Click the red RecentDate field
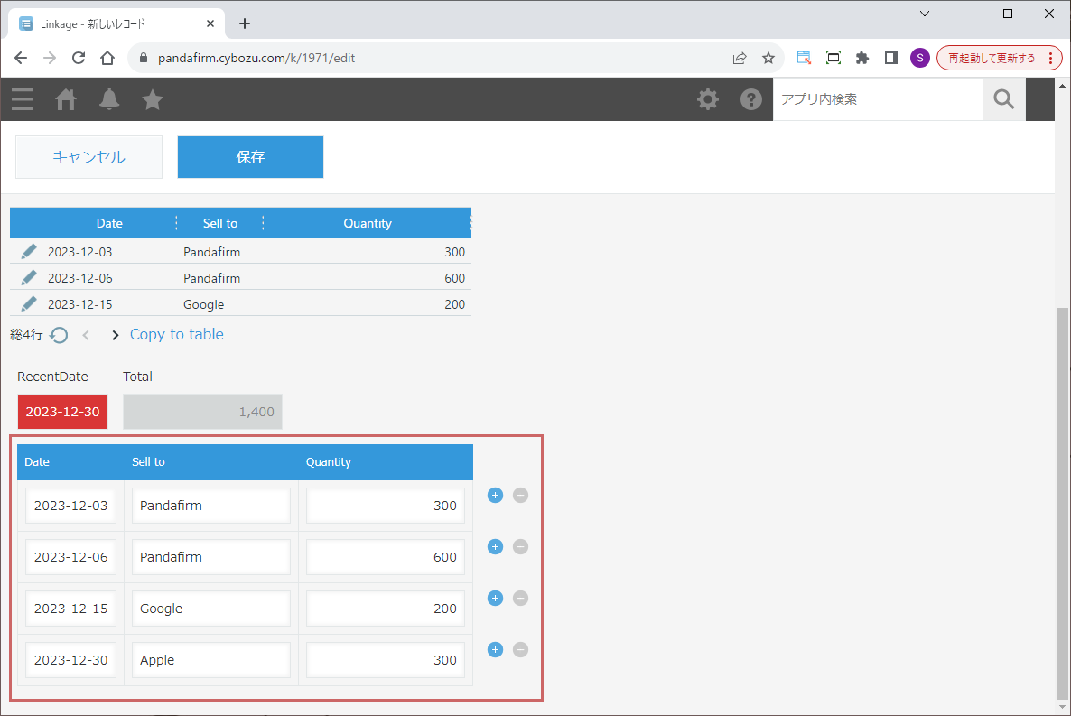Screen dimensions: 1071x716 point(62,412)
